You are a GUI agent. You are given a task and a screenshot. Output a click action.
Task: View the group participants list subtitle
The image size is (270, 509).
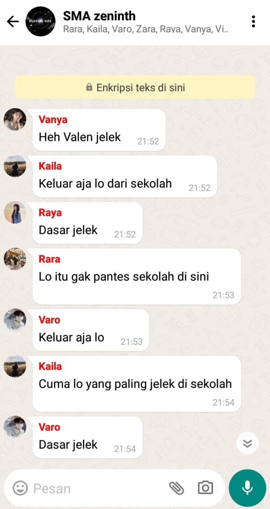(146, 30)
